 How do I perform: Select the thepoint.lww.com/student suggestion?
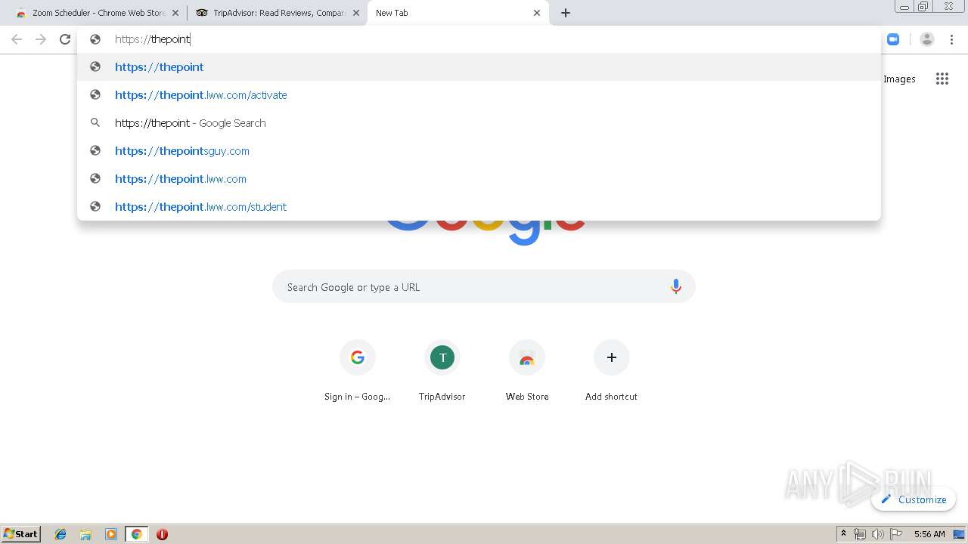pos(479,206)
